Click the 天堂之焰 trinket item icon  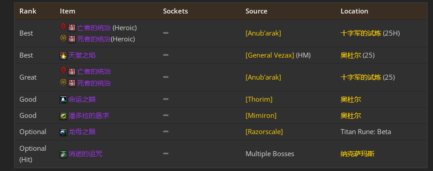(63, 56)
